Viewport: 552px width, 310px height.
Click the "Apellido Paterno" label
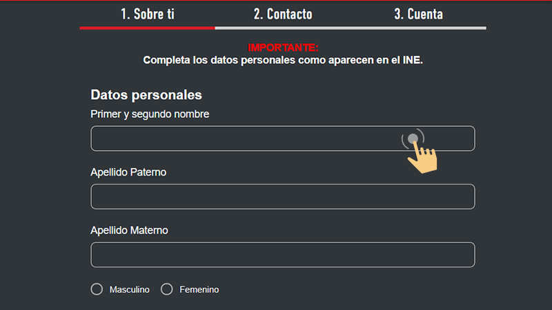click(x=128, y=172)
